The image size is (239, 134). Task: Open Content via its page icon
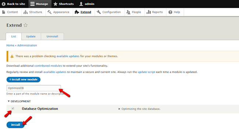click(x=4, y=12)
